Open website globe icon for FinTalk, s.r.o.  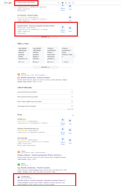coord(63,120)
